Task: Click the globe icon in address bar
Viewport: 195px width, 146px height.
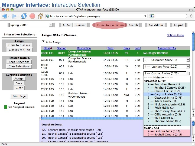Action: 48,16
